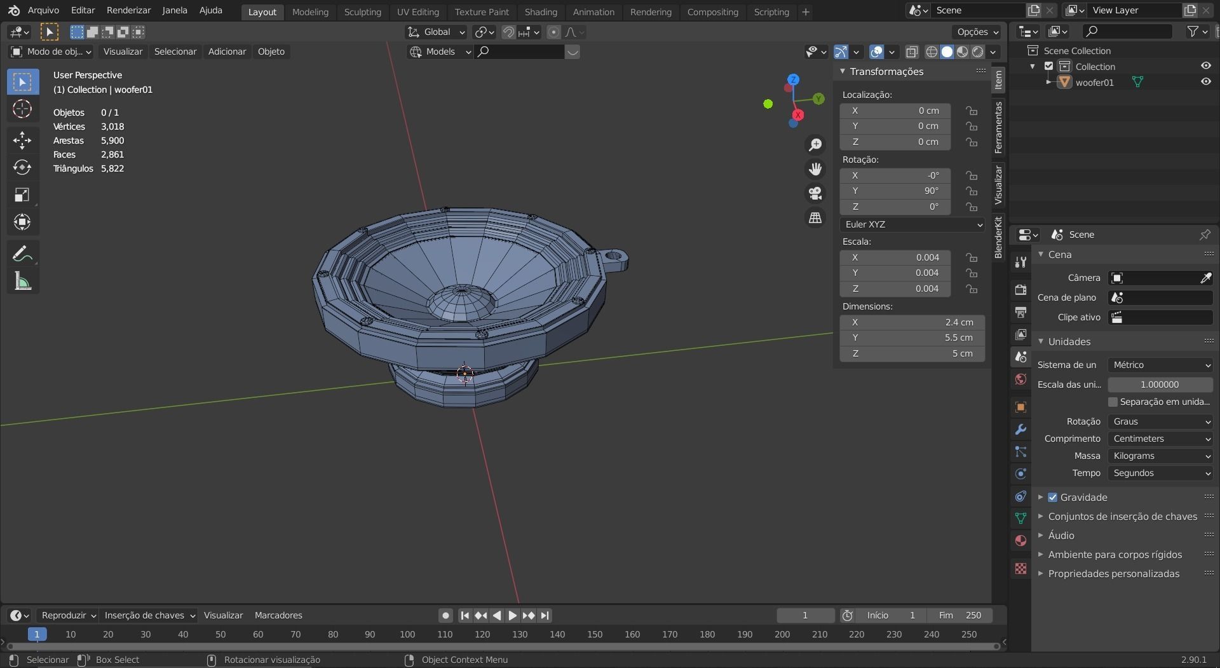Click the pan hand viewport icon
Viewport: 1220px width, 668px height.
tap(815, 169)
